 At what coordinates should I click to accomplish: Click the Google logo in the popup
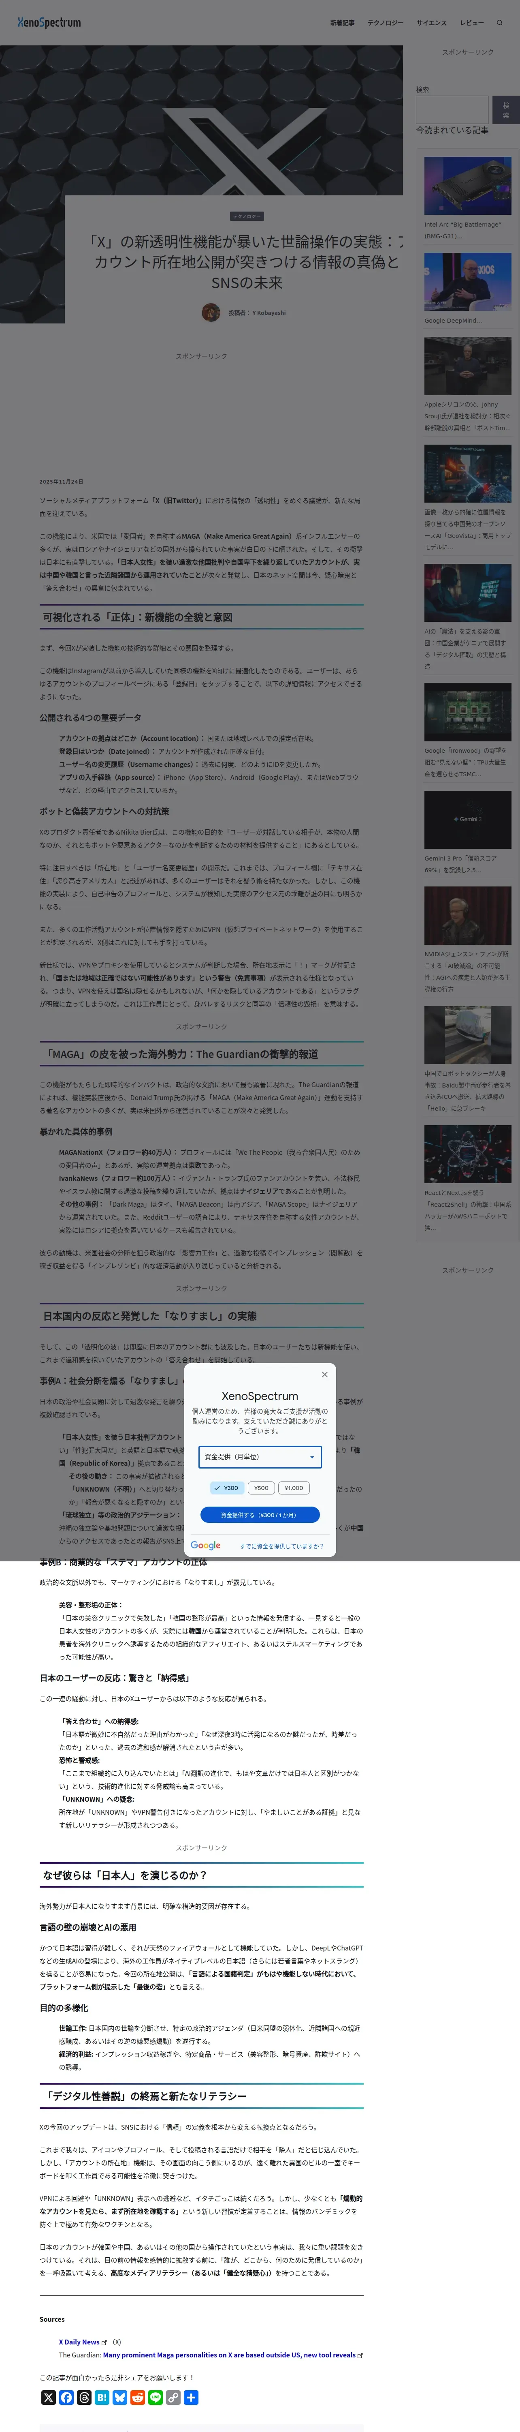pyautogui.click(x=206, y=1546)
